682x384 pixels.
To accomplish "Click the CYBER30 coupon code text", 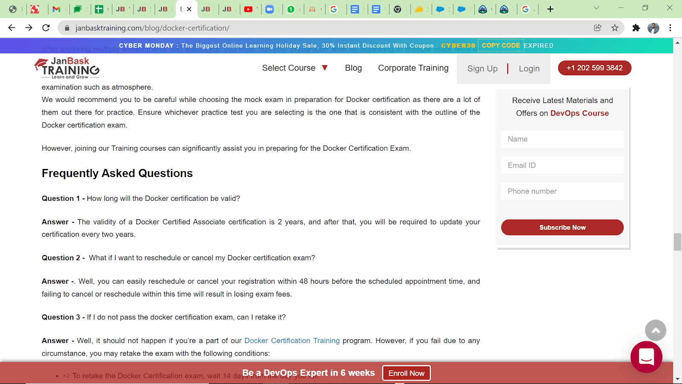I will 458,46.
